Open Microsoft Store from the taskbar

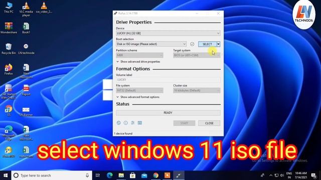coord(132,175)
